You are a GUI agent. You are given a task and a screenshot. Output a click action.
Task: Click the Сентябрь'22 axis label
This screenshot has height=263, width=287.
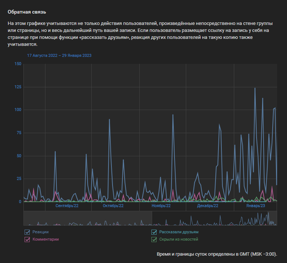click(67, 206)
